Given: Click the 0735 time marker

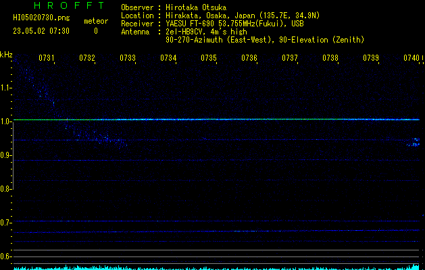Looking at the screenshot, I should [209, 58].
